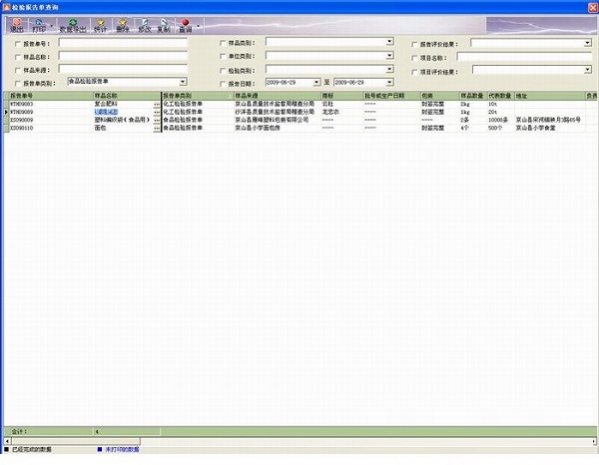Enable the 单位类别 checkbox

tap(223, 57)
